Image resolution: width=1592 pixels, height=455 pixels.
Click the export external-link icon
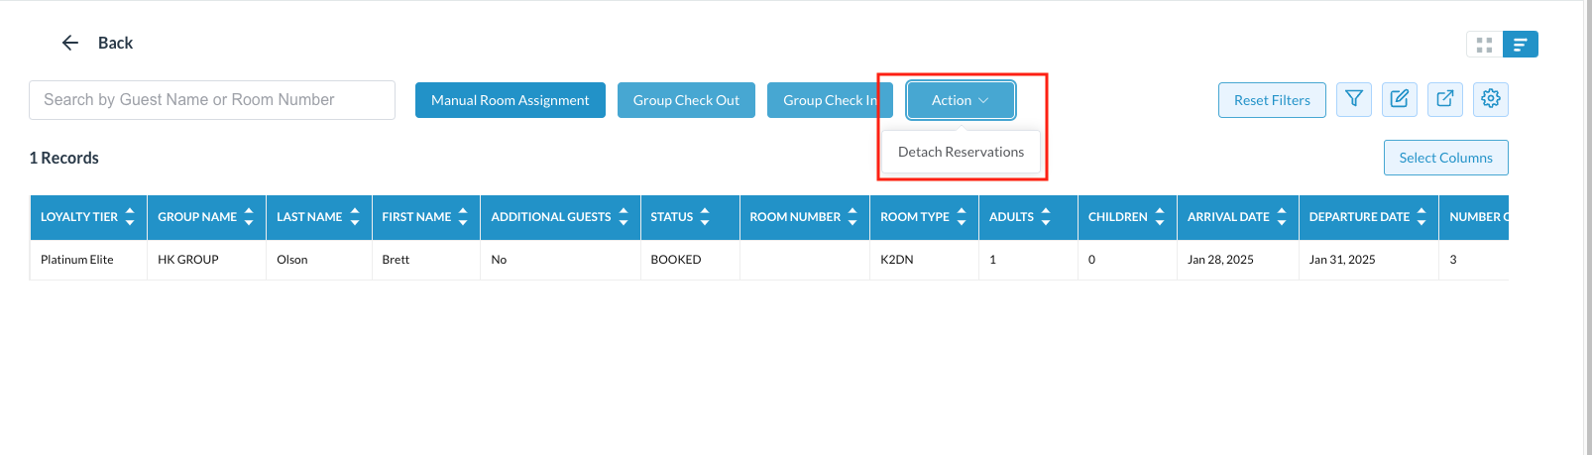click(1444, 99)
